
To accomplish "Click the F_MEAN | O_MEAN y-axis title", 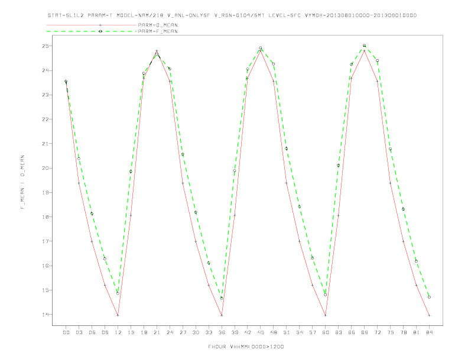I will click(22, 182).
